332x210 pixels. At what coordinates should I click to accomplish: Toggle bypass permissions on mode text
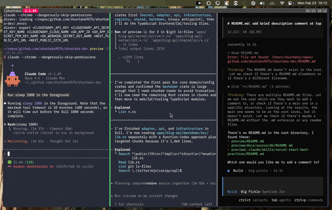tap(34, 166)
